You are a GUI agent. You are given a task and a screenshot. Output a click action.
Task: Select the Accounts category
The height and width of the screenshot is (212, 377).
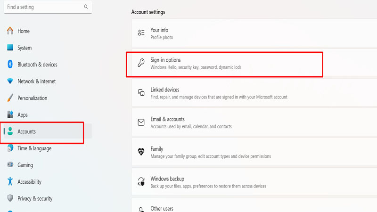pyautogui.click(x=48, y=131)
